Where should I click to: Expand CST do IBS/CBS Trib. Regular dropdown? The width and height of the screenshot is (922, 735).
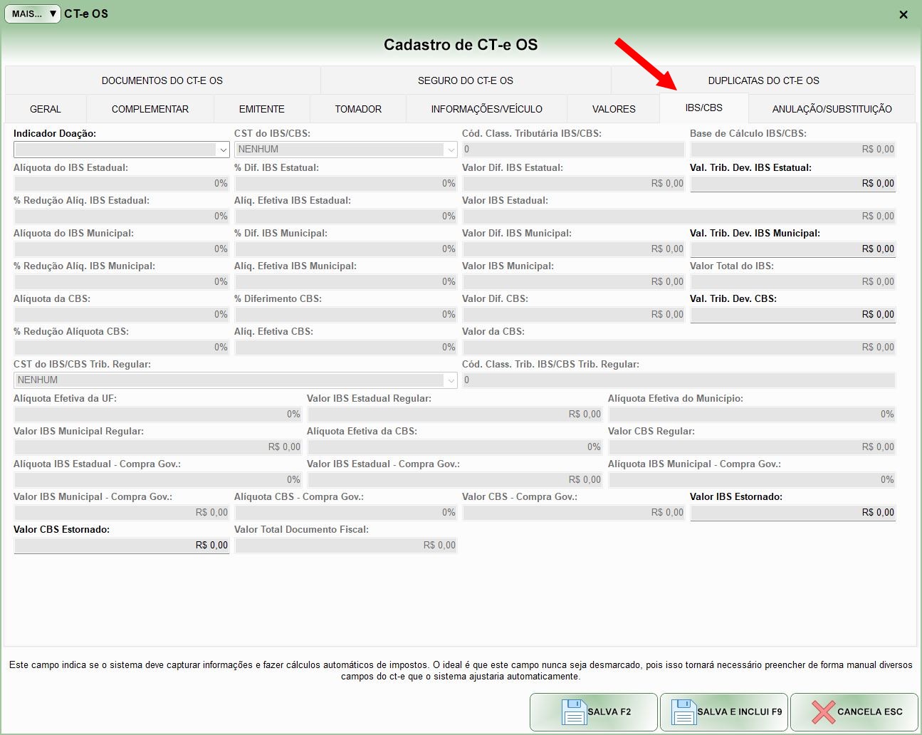pos(450,380)
